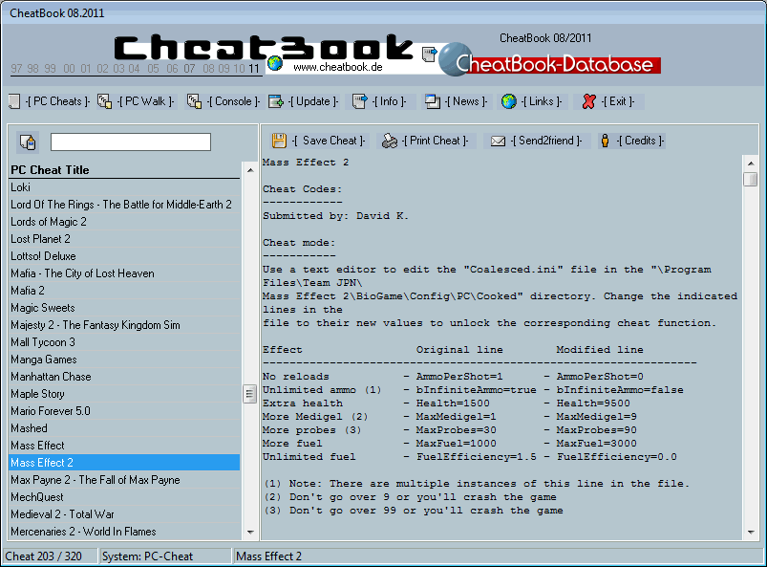The height and width of the screenshot is (567, 767).
Task: Select Lords of Magic 2
Action: [125, 221]
